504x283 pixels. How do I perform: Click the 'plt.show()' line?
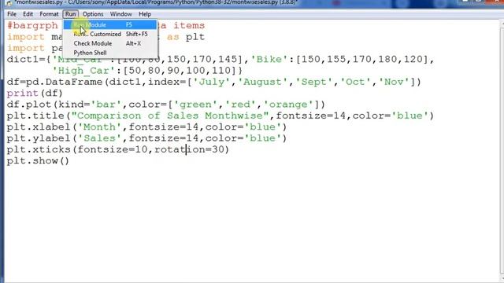click(38, 160)
